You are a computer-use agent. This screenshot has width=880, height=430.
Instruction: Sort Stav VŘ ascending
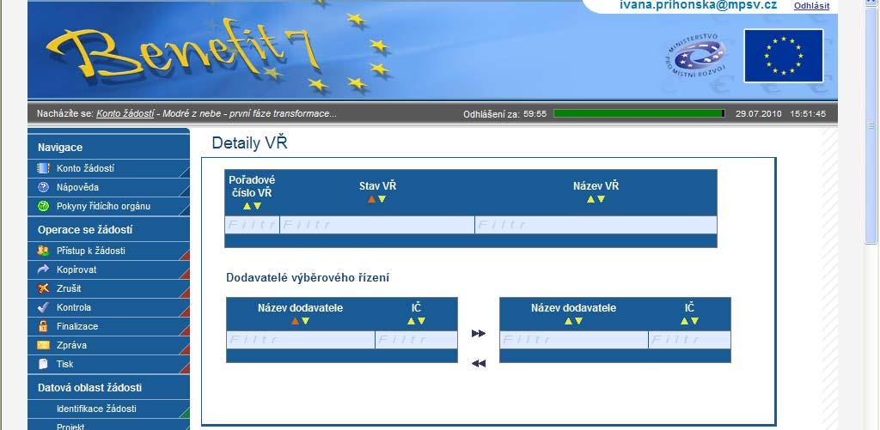(x=371, y=199)
